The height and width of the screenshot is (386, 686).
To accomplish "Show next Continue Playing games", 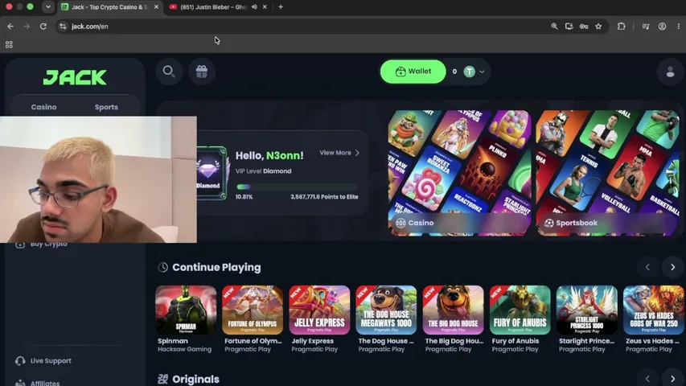I will [x=673, y=268].
